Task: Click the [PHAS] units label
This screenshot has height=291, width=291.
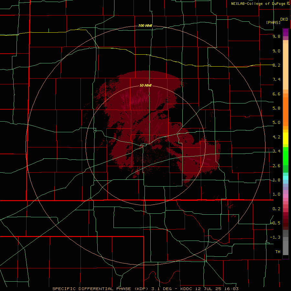Action: click(273, 22)
